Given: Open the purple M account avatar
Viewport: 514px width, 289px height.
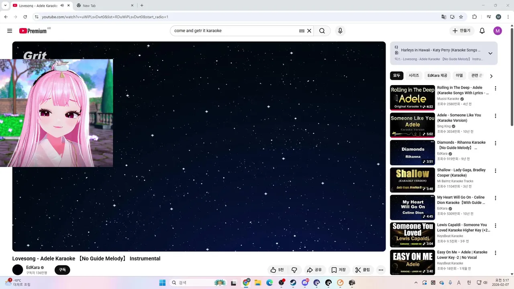Looking at the screenshot, I should (498, 31).
